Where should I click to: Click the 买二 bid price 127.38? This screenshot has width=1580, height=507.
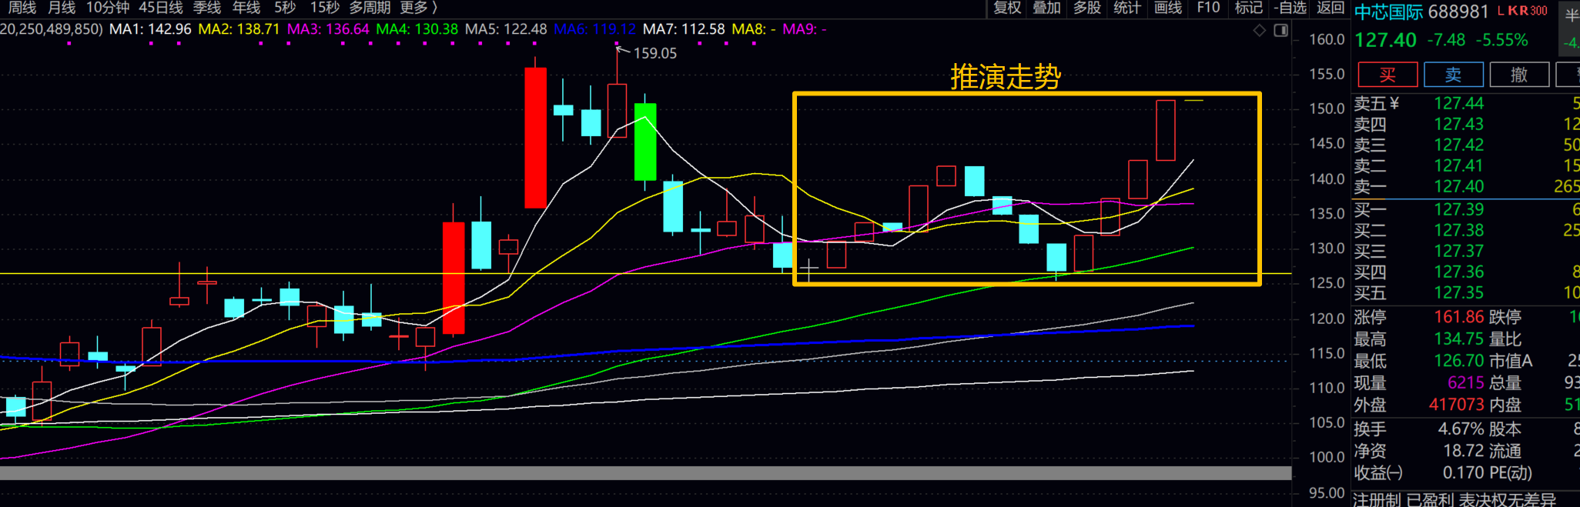click(1458, 230)
